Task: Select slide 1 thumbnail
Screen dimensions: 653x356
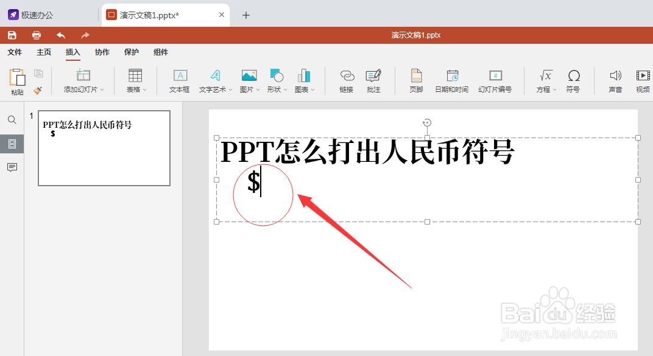Action: point(104,148)
